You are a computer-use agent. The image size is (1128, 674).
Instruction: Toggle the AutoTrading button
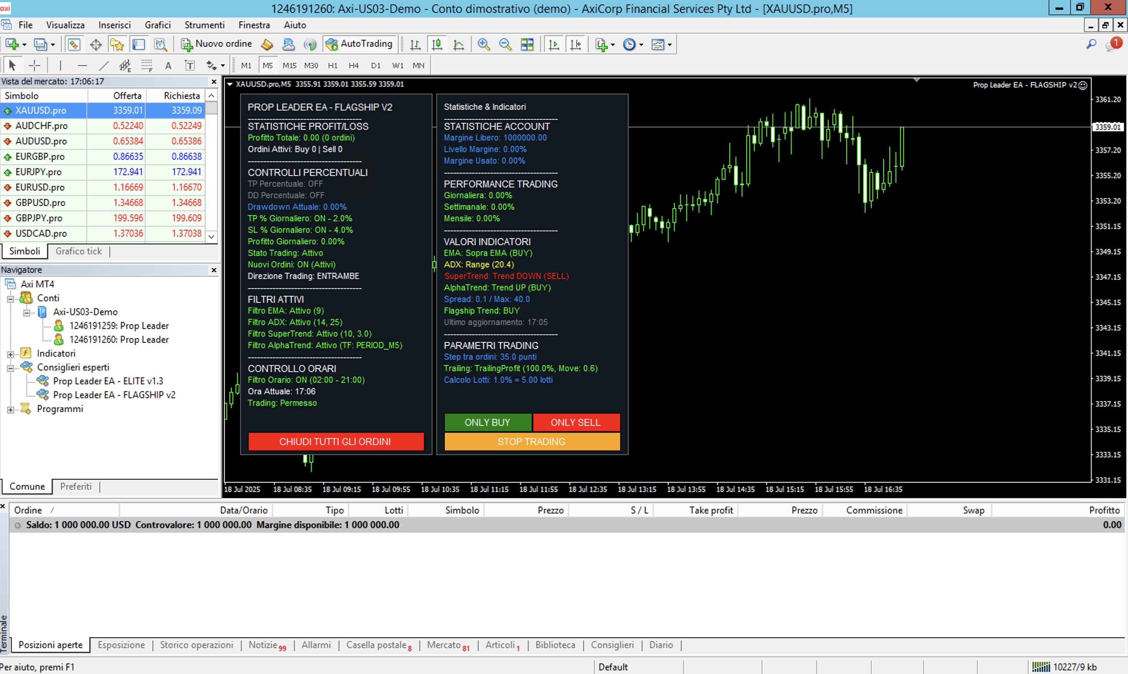(359, 44)
